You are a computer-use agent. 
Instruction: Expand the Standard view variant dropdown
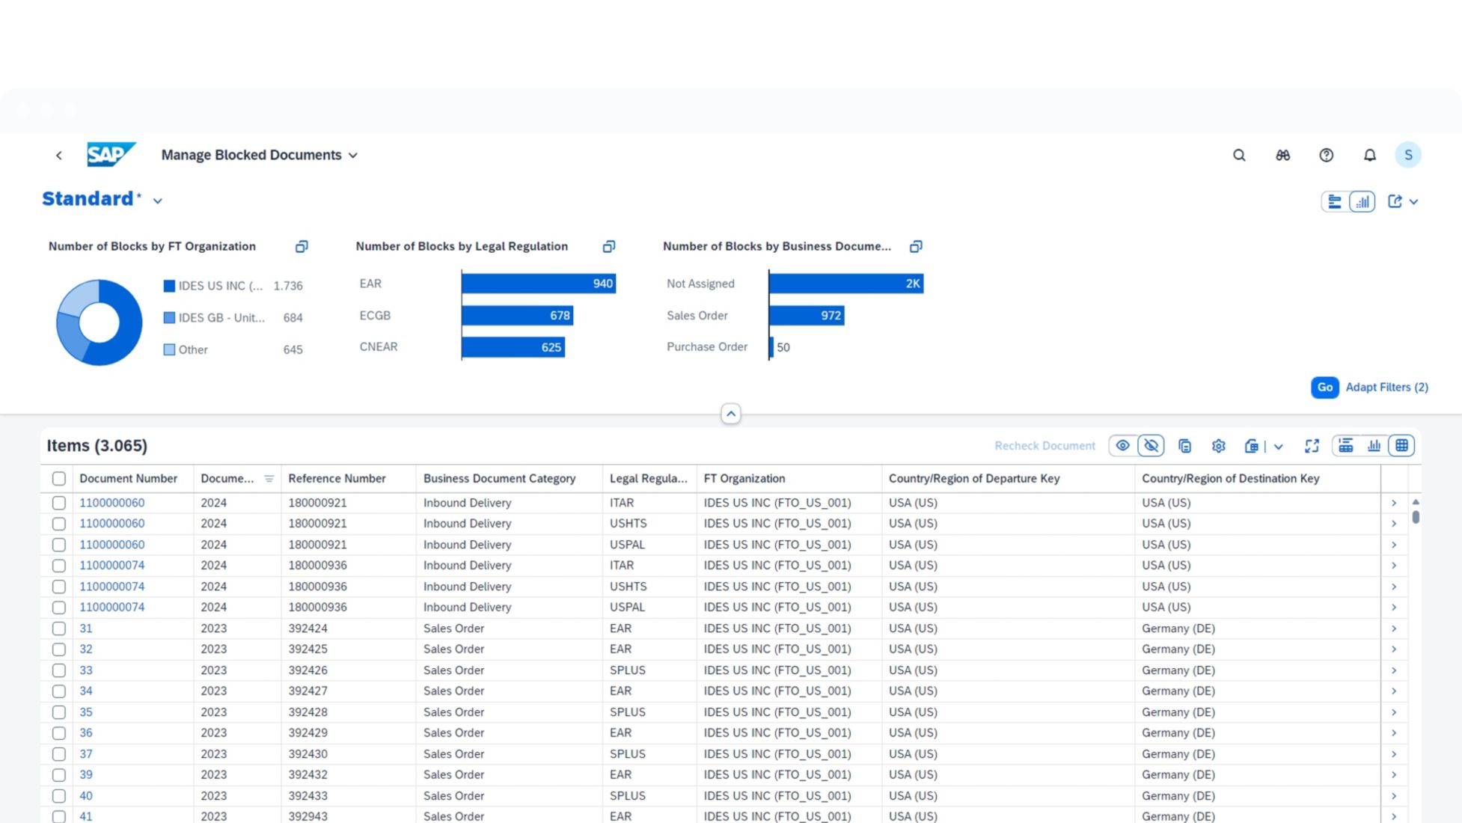(158, 201)
